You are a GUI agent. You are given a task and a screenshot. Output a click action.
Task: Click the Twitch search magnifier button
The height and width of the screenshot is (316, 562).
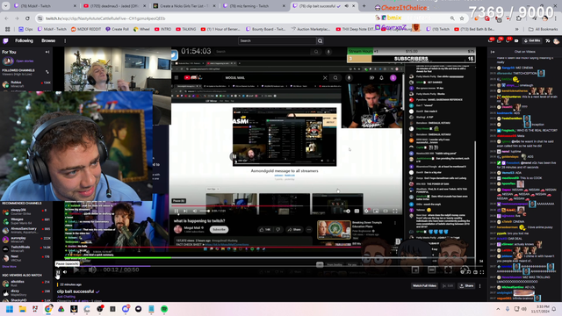[x=320, y=41]
